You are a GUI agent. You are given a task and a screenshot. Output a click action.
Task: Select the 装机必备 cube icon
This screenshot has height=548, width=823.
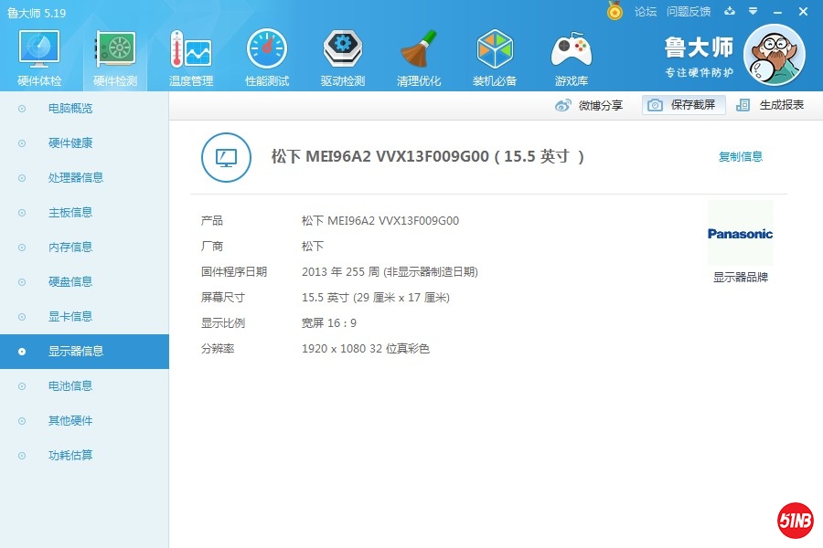pos(495,50)
